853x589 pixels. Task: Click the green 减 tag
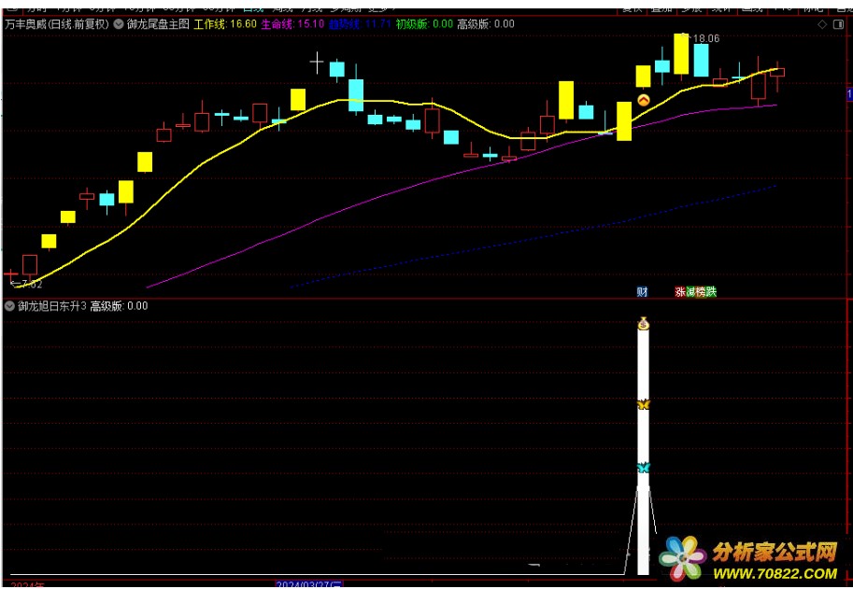pyautogui.click(x=690, y=292)
